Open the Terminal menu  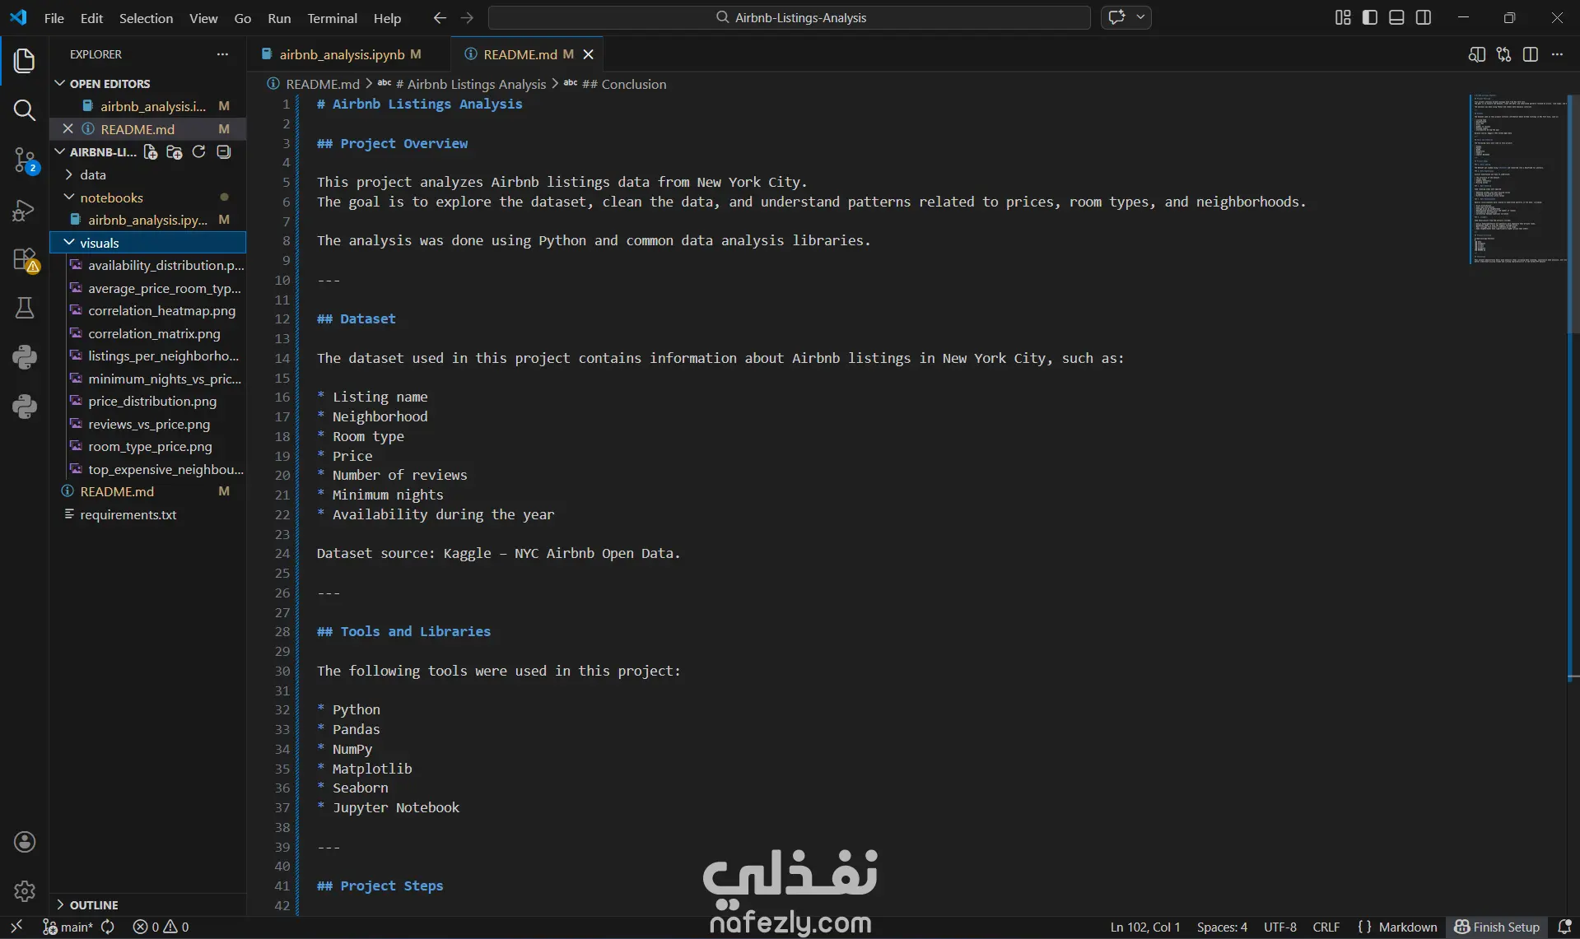point(332,17)
